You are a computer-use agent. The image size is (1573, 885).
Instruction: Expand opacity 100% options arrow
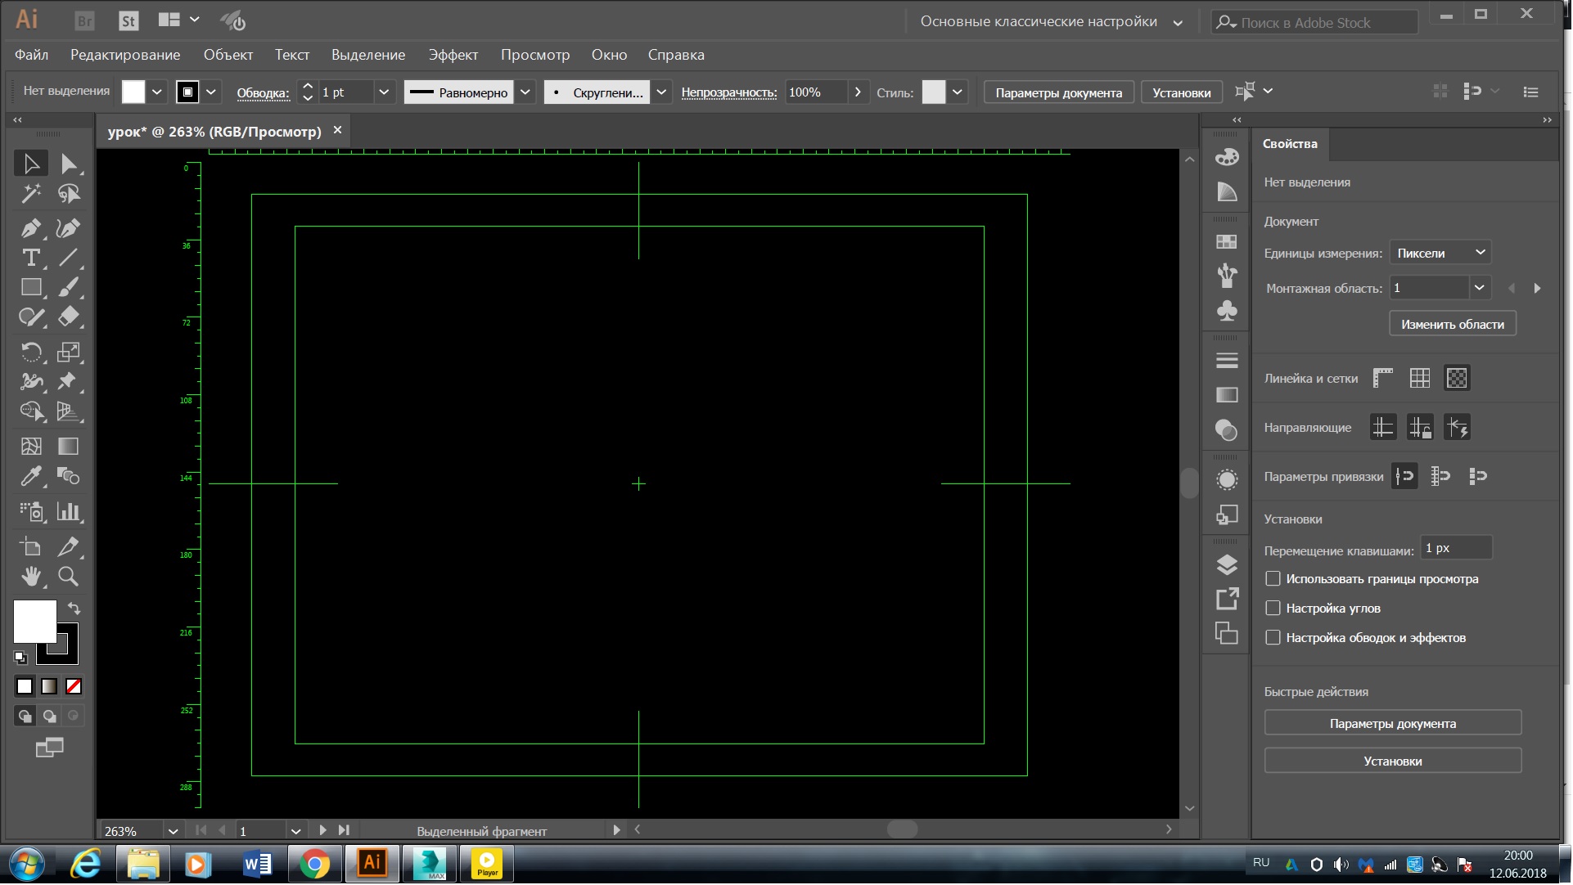point(858,92)
